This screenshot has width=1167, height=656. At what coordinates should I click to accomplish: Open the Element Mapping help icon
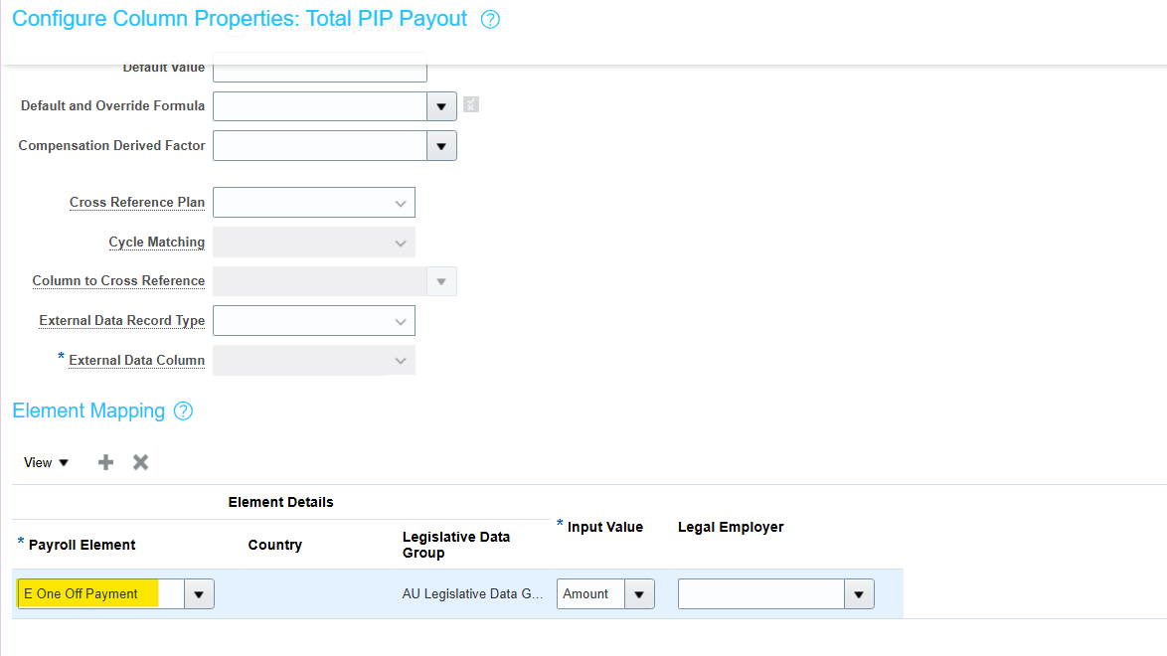coord(183,410)
